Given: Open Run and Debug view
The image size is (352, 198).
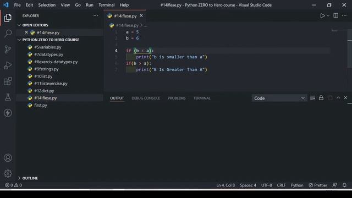Looking at the screenshot, I should tap(8, 65).
